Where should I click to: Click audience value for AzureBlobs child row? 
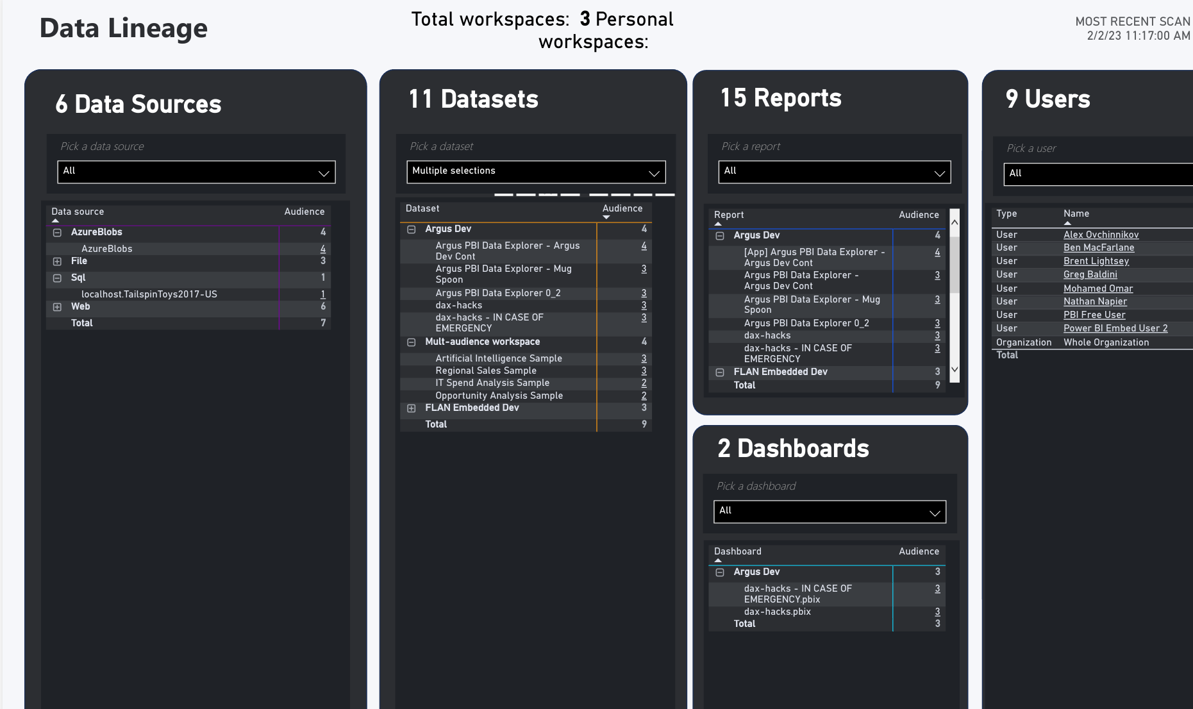pos(322,249)
